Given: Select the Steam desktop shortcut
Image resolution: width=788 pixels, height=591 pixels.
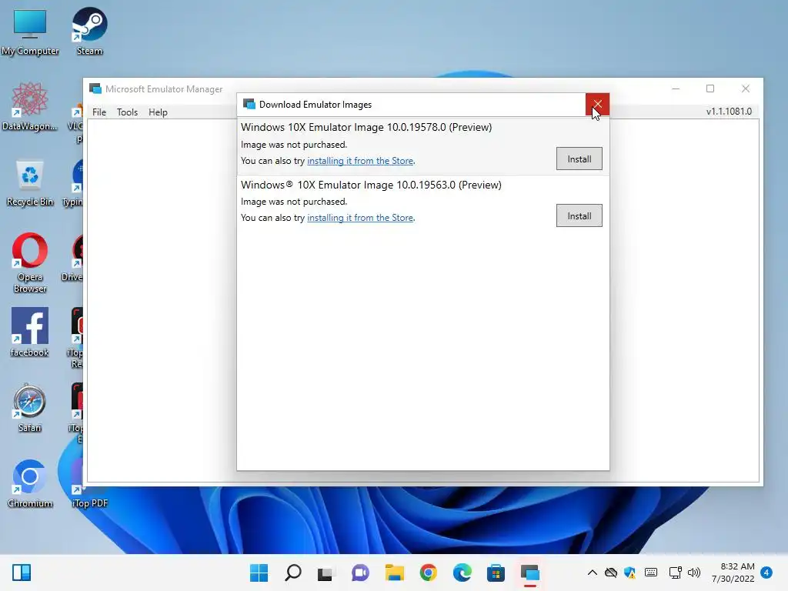Looking at the screenshot, I should pyautogui.click(x=89, y=32).
